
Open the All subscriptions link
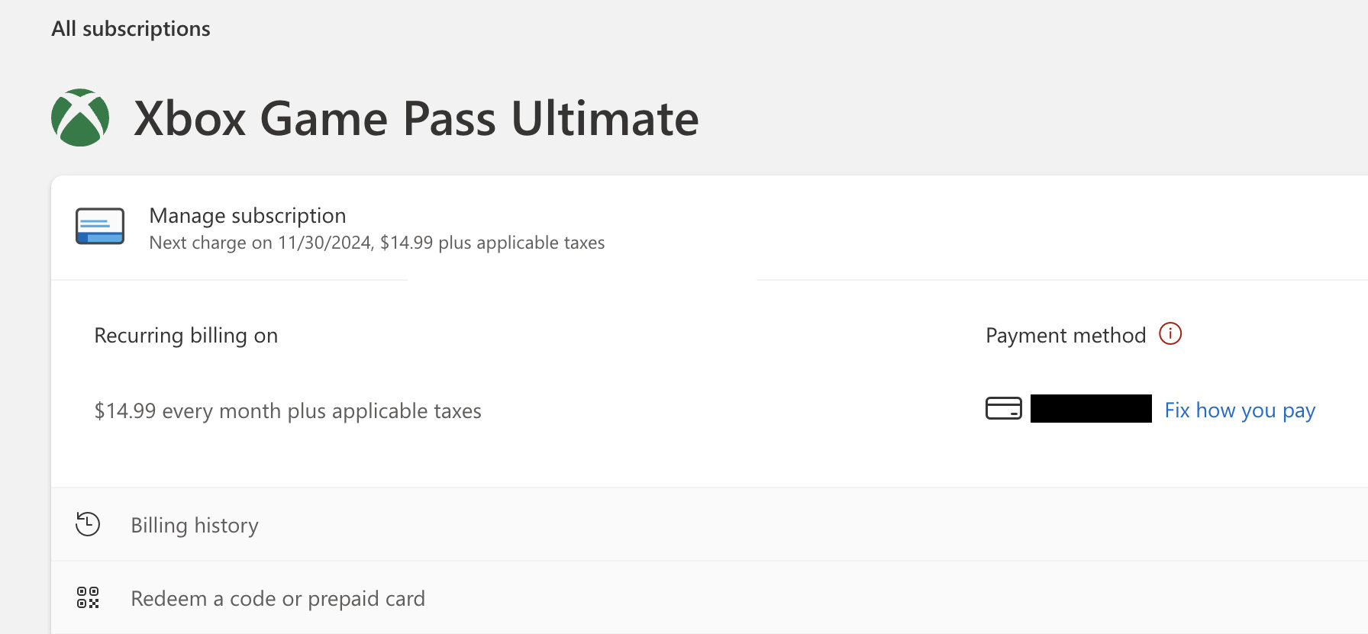point(131,28)
